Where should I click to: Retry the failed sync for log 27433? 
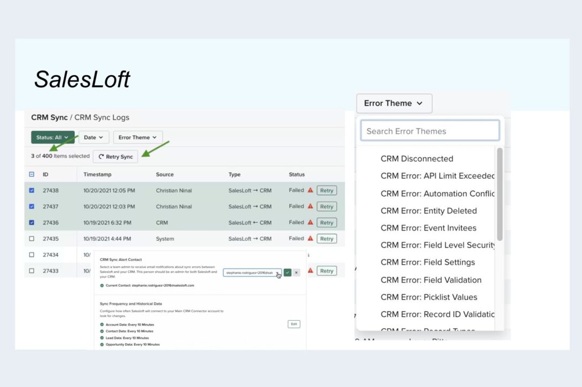(x=327, y=271)
